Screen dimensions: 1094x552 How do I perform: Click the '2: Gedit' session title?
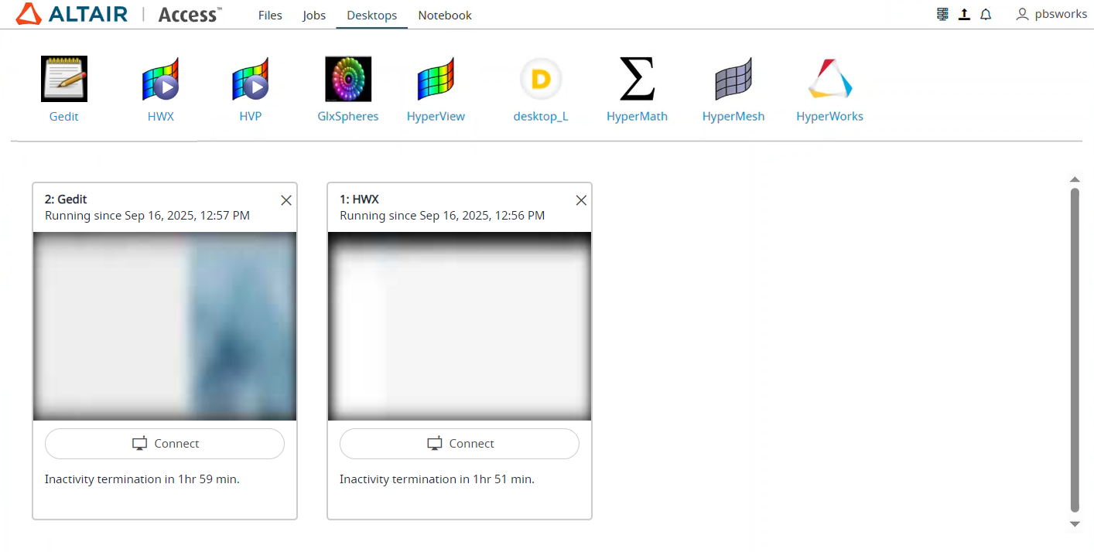pos(66,199)
